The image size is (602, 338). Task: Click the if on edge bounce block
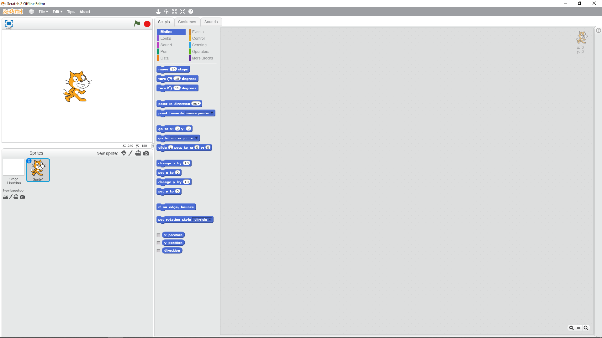[176, 207]
